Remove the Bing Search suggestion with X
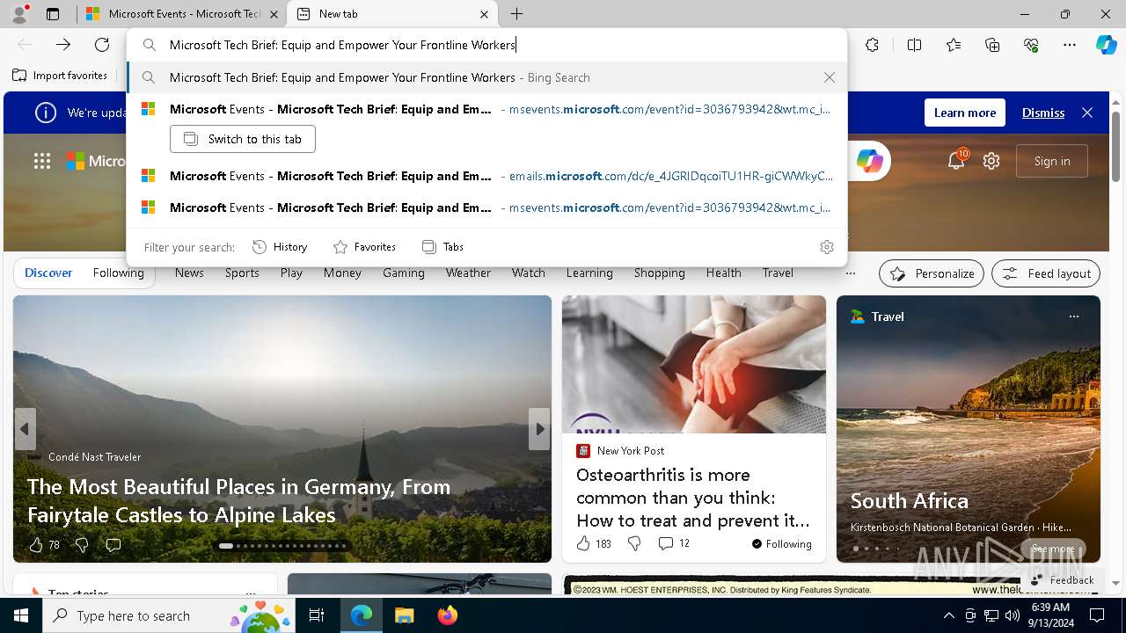Screen dimensions: 1126x633 click(829, 77)
